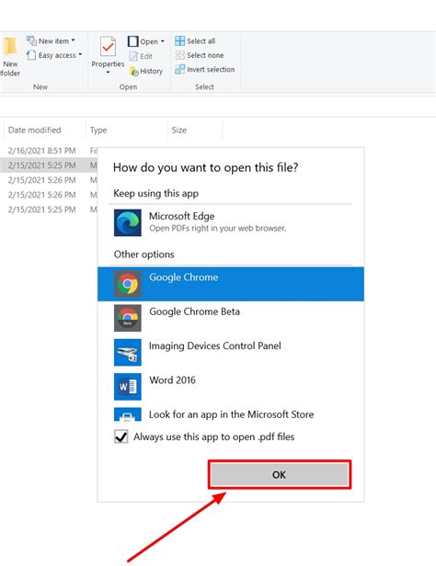Sort by Size column header
Screen dimensions: 436x566
[179, 130]
